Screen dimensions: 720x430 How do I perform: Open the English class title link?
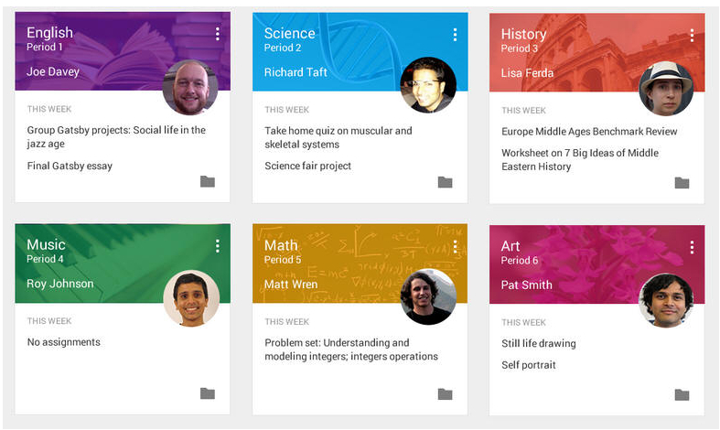tap(49, 33)
